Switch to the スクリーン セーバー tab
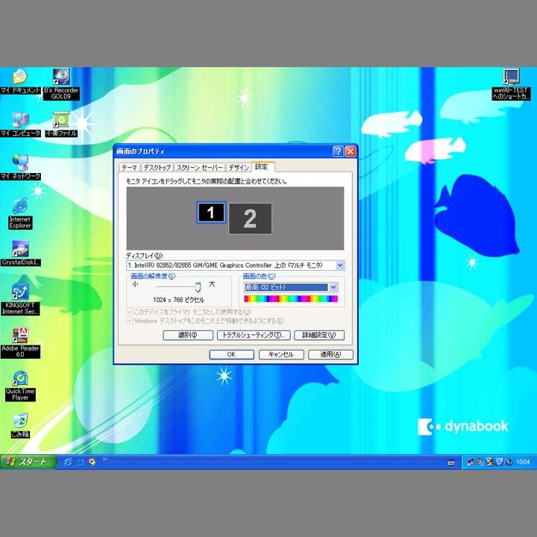 pyautogui.click(x=199, y=168)
